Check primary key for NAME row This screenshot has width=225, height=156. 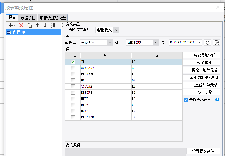[x=73, y=111]
